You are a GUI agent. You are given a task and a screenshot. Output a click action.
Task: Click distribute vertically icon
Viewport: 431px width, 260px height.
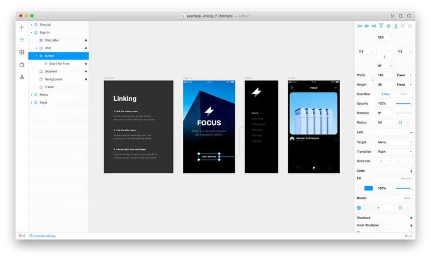(410, 26)
